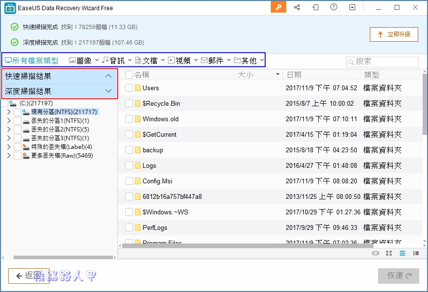This screenshot has height=292, width=428.
Task: Sort by the 名稱 column header
Action: point(142,75)
